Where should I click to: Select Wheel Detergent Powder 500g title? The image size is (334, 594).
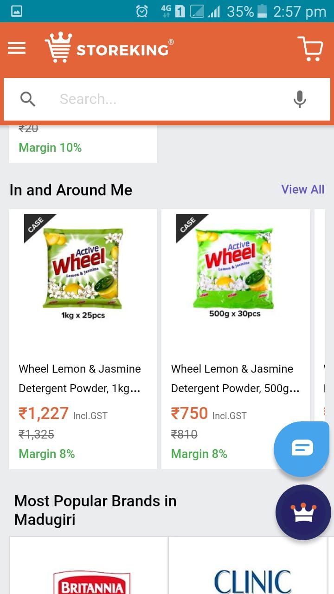(x=235, y=378)
